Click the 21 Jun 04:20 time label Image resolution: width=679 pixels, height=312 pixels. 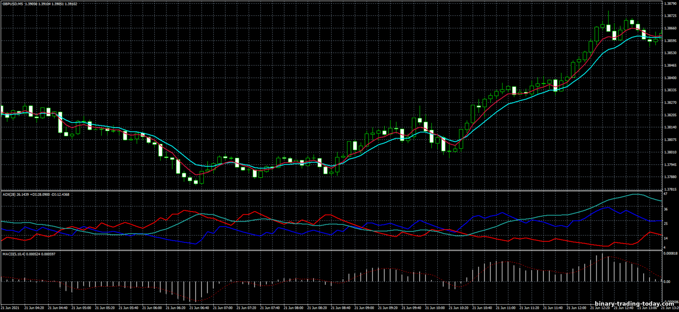(x=33, y=307)
